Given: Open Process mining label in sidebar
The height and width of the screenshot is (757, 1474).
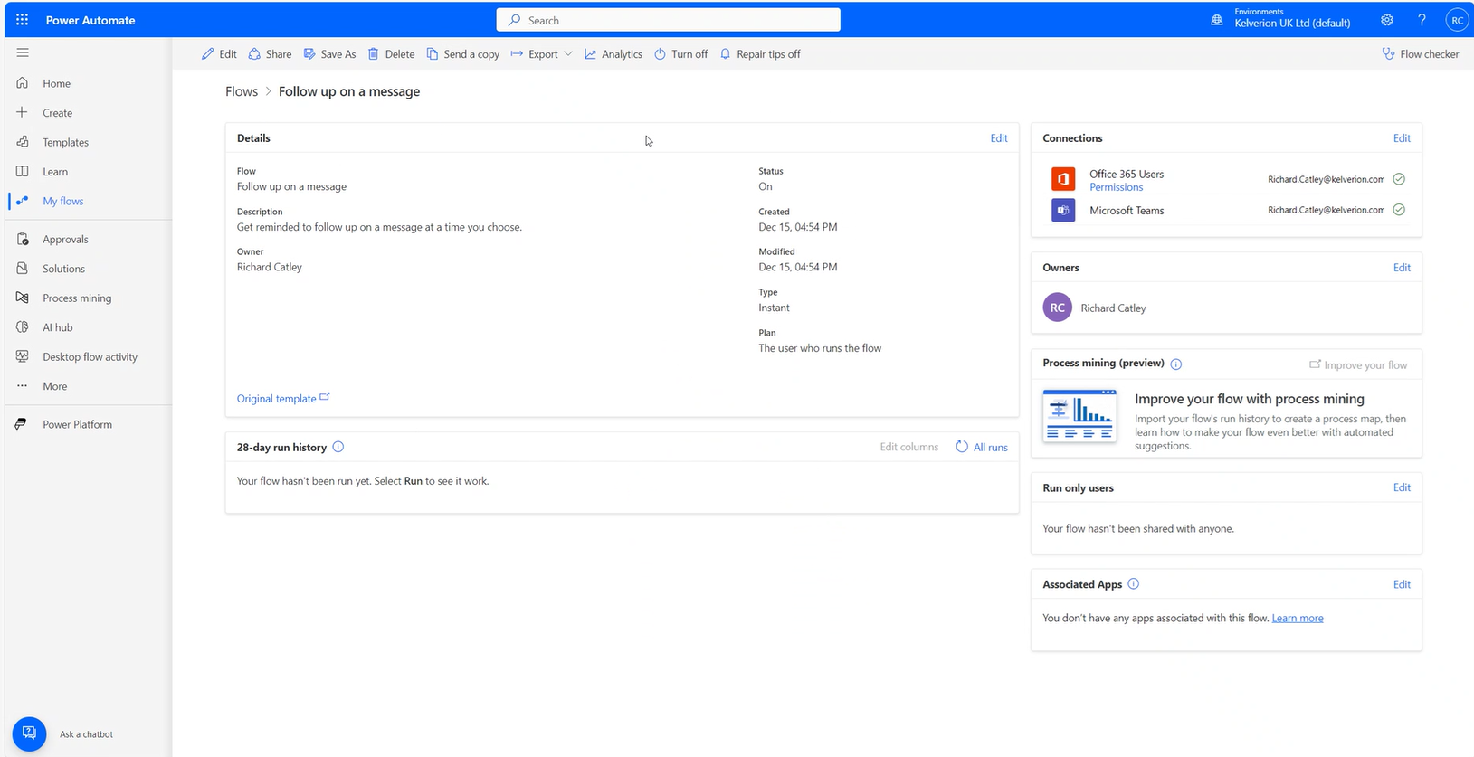Looking at the screenshot, I should [x=77, y=298].
